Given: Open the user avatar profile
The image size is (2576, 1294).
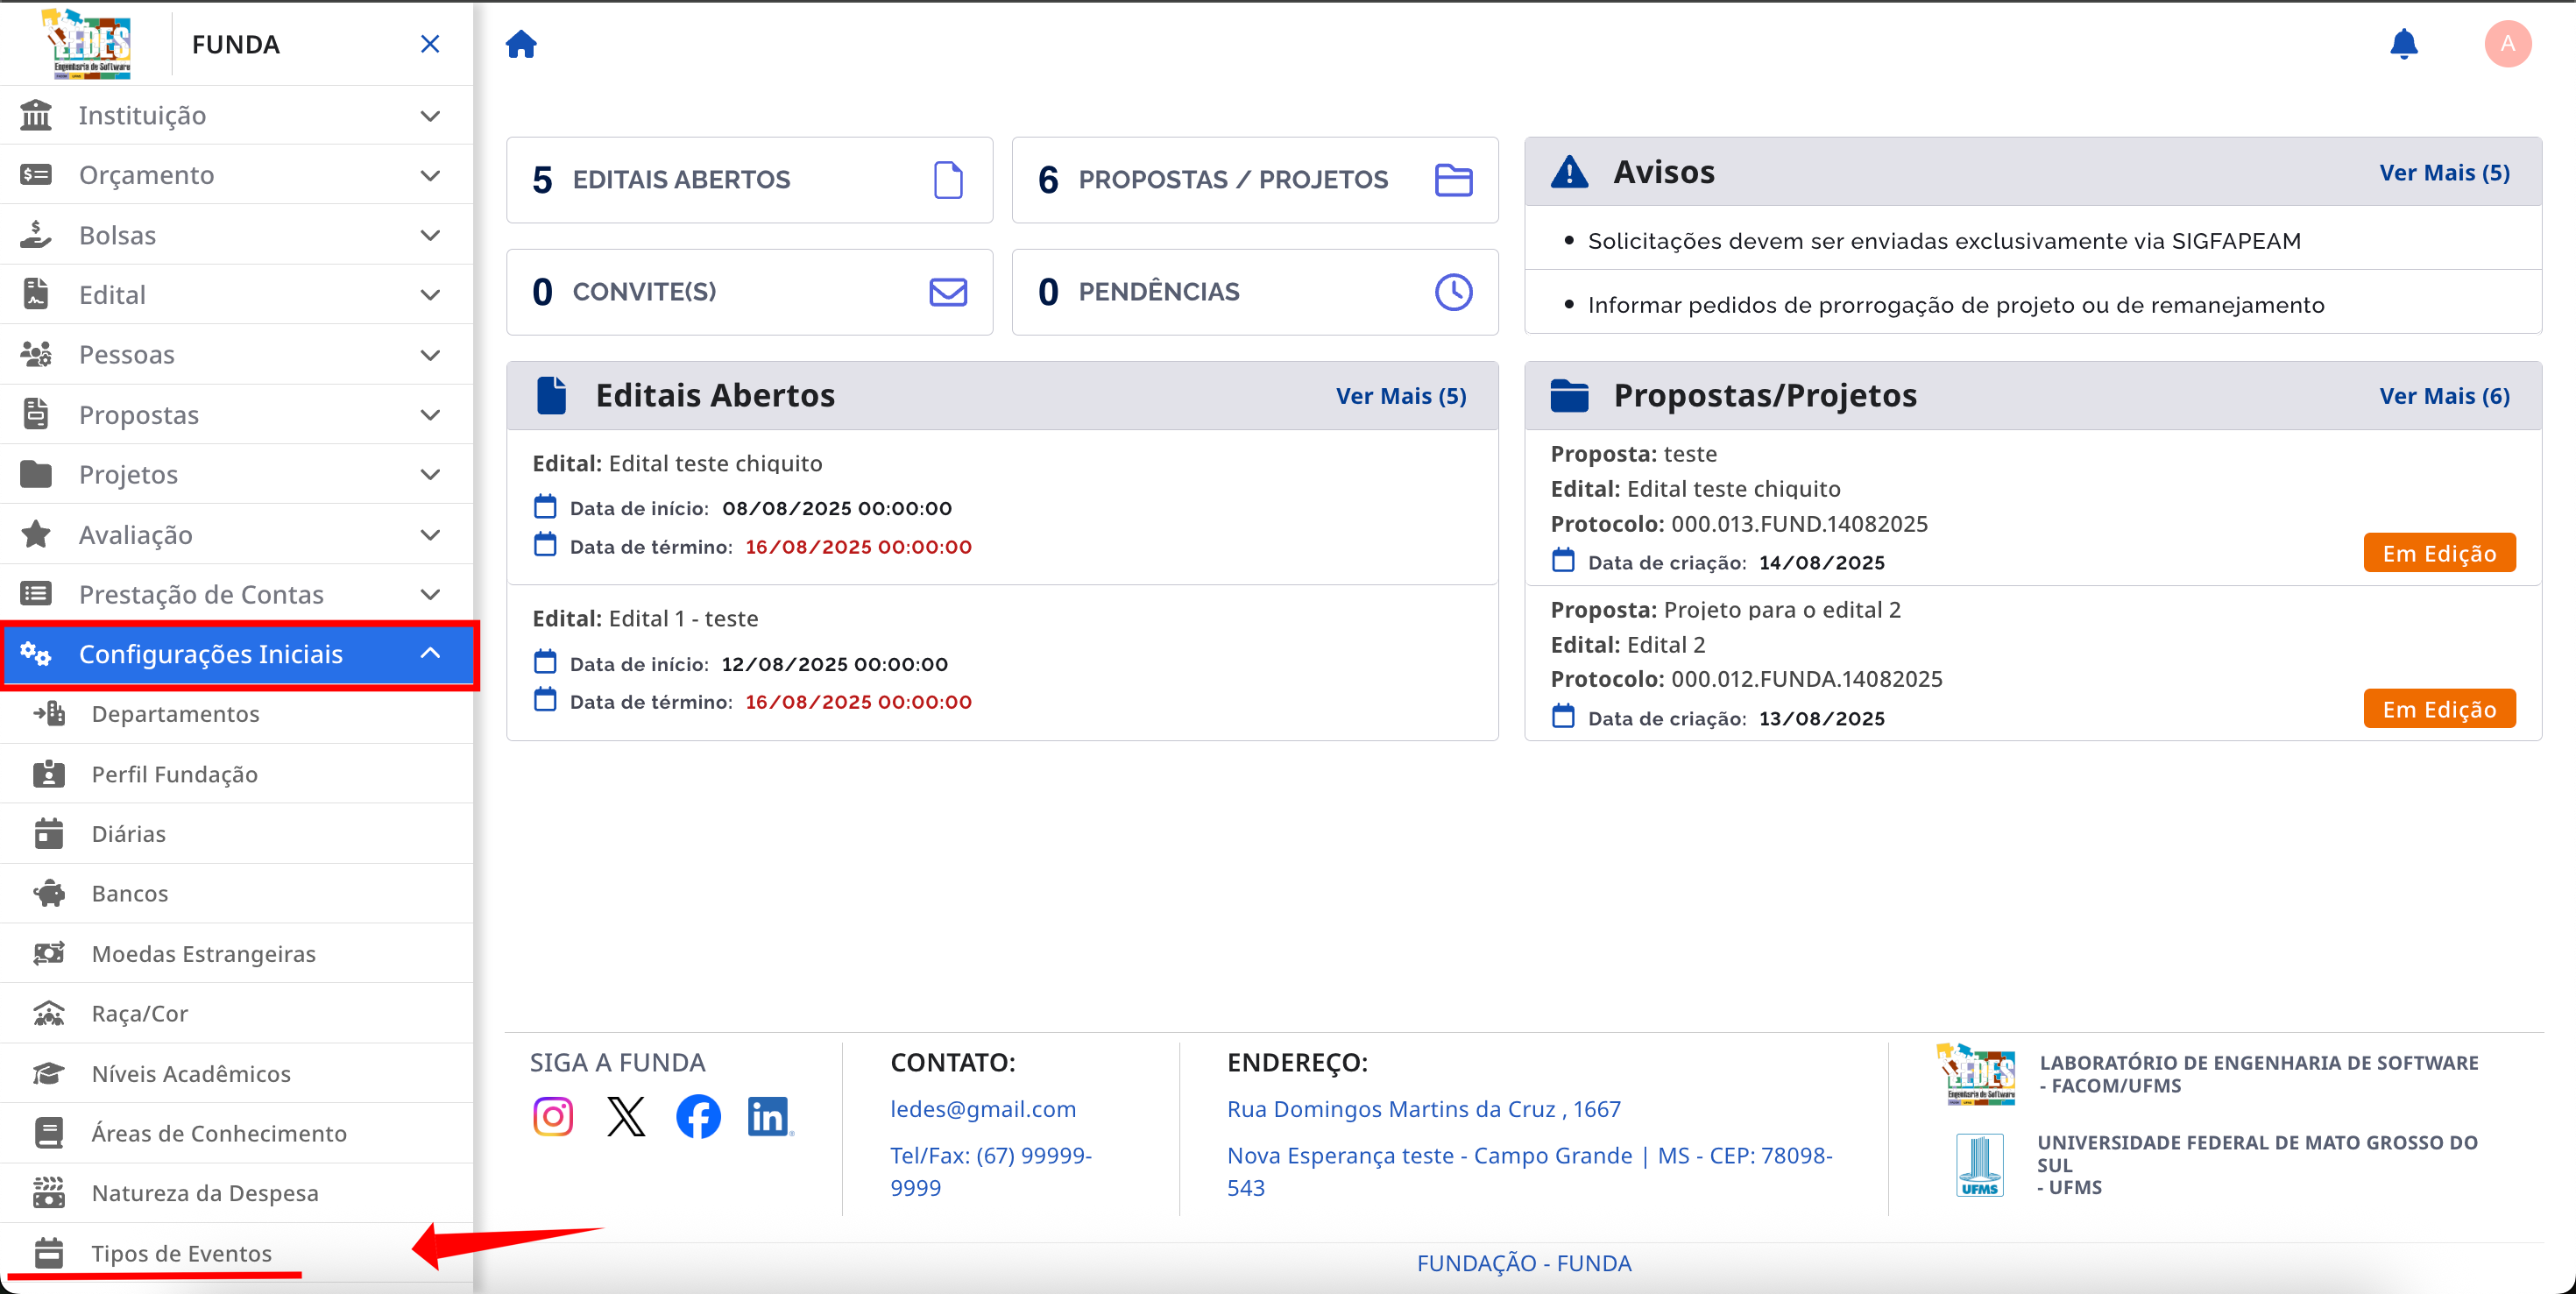Looking at the screenshot, I should click(x=2508, y=44).
